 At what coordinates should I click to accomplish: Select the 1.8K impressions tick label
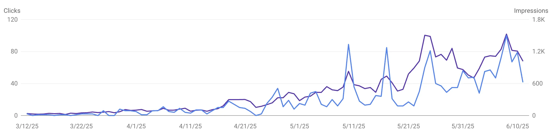point(538,20)
